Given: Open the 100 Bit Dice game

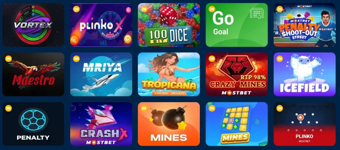Looking at the screenshot, I should pyautogui.click(x=169, y=25).
